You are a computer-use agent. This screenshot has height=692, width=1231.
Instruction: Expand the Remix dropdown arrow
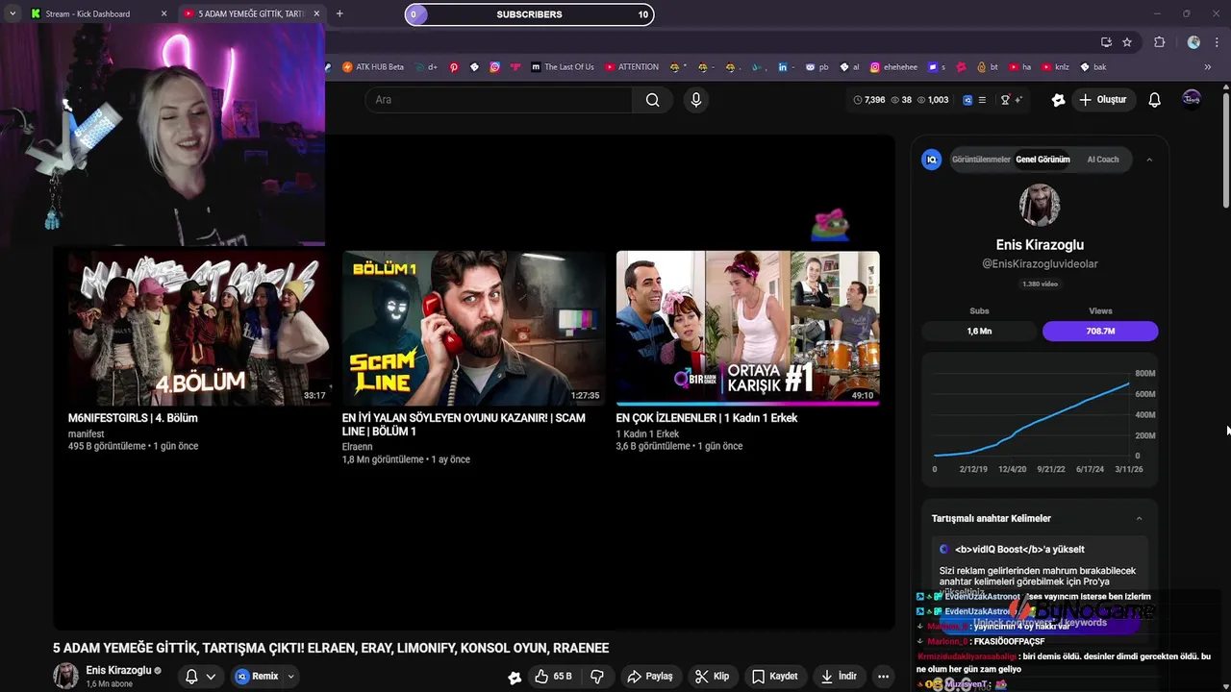(290, 677)
